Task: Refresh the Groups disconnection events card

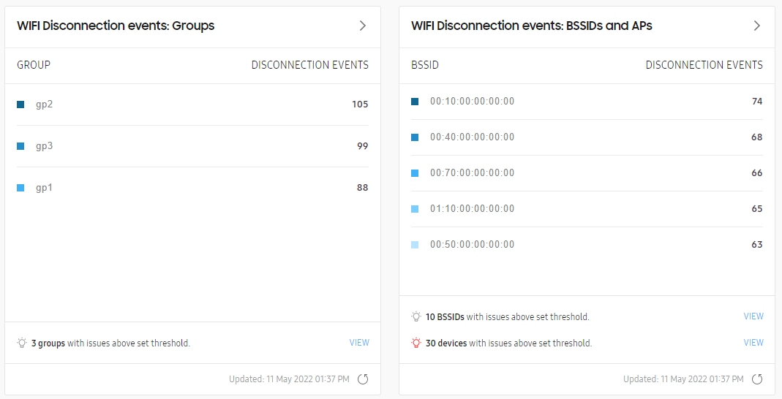Action: [363, 379]
